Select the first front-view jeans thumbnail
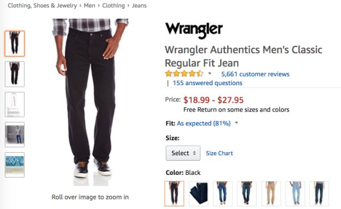 click(15, 44)
